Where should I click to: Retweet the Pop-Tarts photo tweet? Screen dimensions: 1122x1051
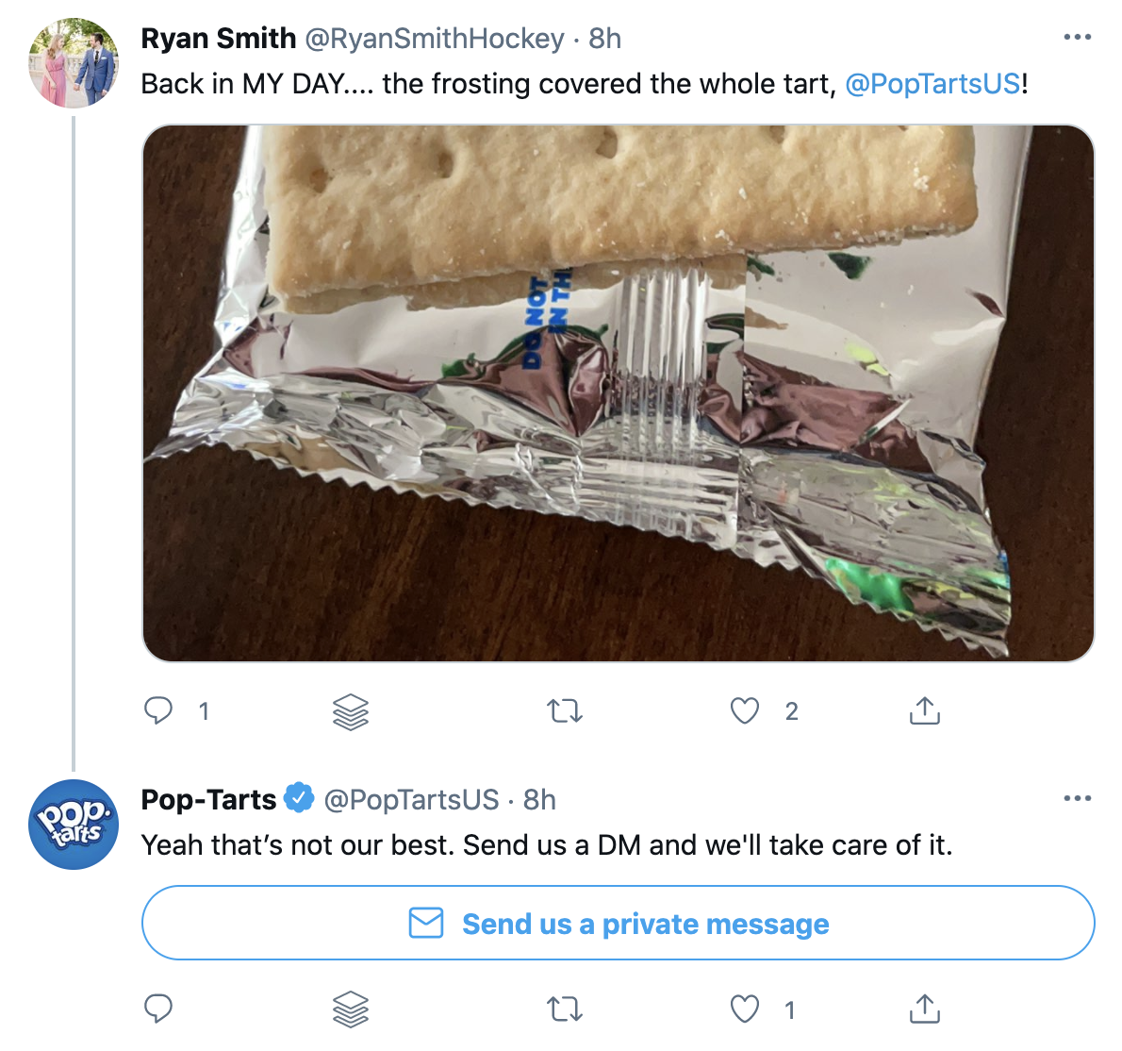(564, 711)
